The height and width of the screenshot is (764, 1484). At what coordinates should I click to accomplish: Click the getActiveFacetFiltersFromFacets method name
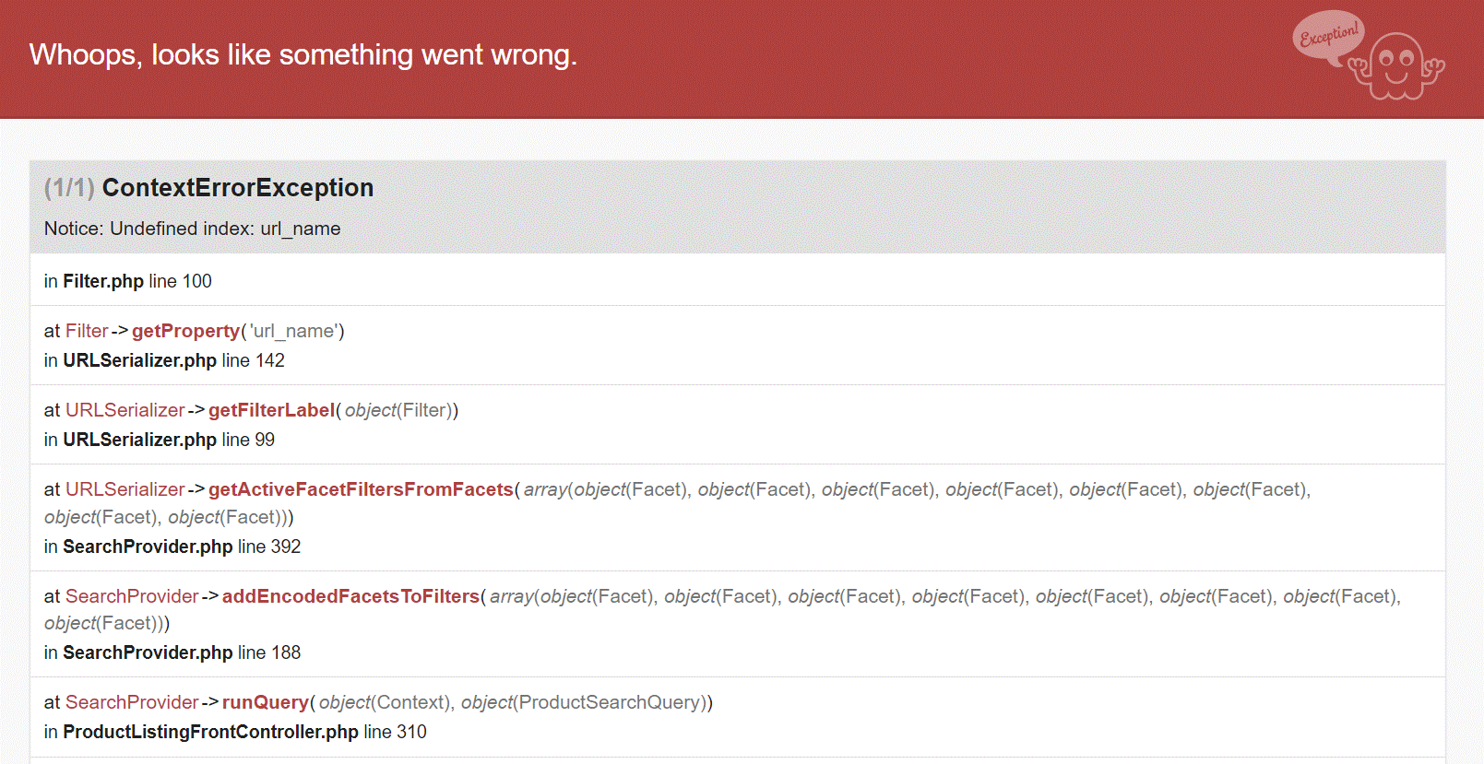[361, 489]
